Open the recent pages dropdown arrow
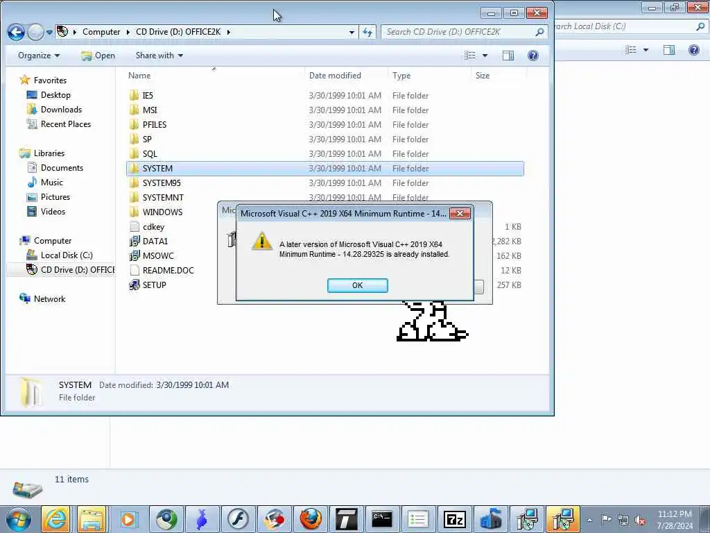The image size is (710, 533). coord(49,33)
